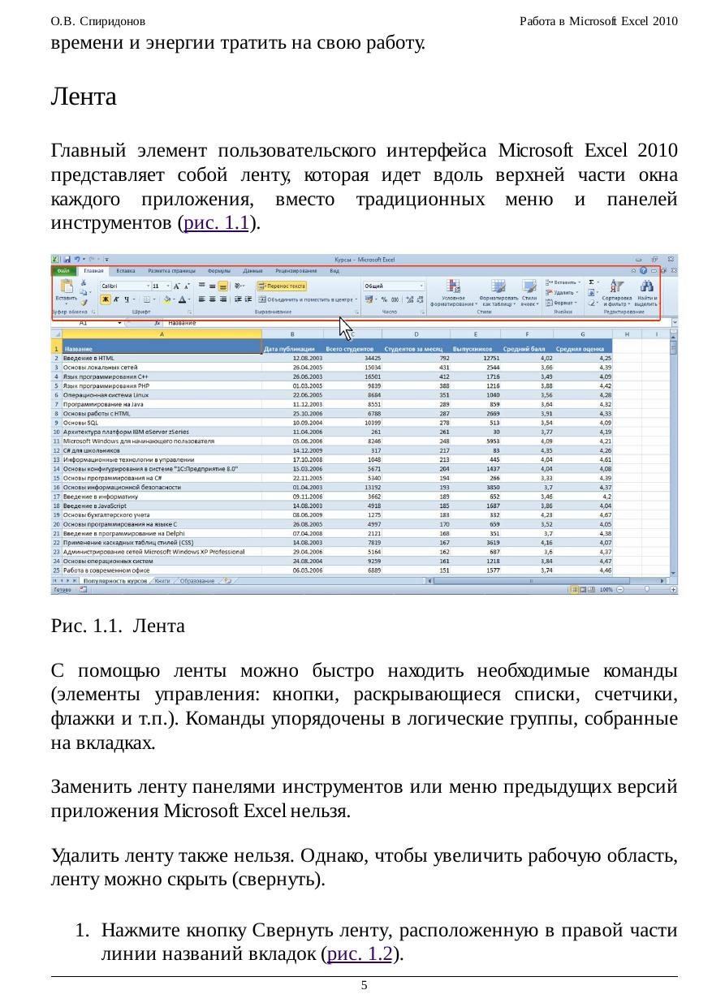Open Cell Styles (Стили ячеек) gallery
The image size is (712, 1007).
click(x=529, y=286)
